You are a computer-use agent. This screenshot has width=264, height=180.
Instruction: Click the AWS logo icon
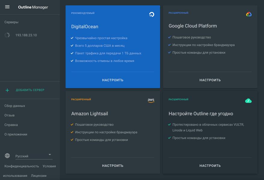pos(151,100)
